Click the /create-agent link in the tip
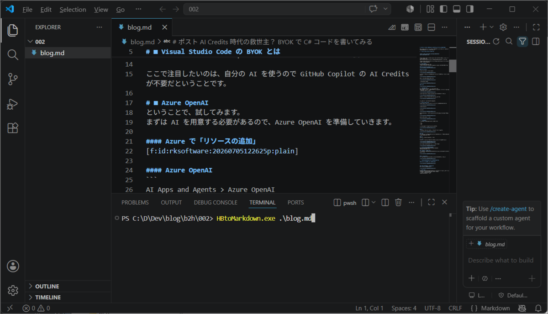Viewport: 548px width, 314px height. point(508,209)
